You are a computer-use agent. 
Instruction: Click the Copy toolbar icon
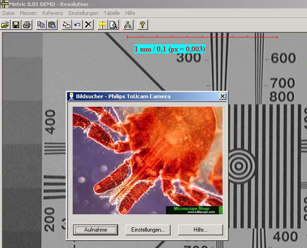pyautogui.click(x=41, y=25)
